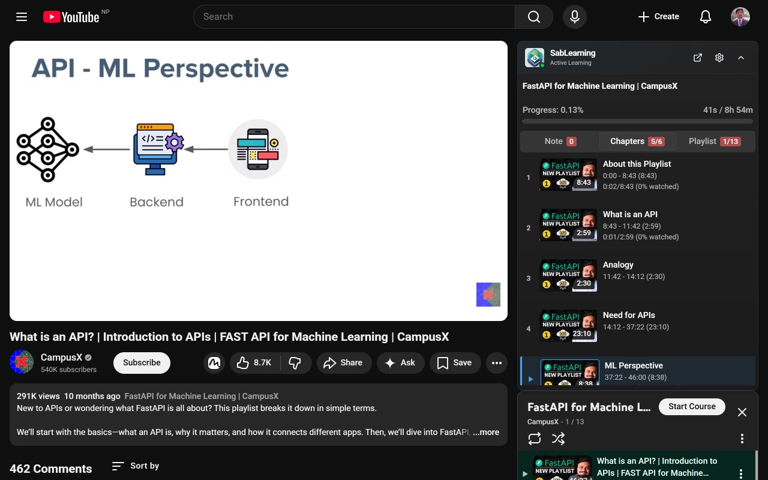768x480 pixels.
Task: Collapse the SabLearning panel
Action: click(x=741, y=58)
